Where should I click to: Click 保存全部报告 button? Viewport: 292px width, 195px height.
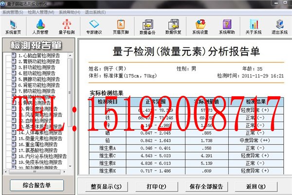pyautogui.click(x=206, y=187)
